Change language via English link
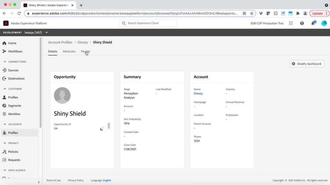The height and width of the screenshot is (185, 330). (107, 180)
